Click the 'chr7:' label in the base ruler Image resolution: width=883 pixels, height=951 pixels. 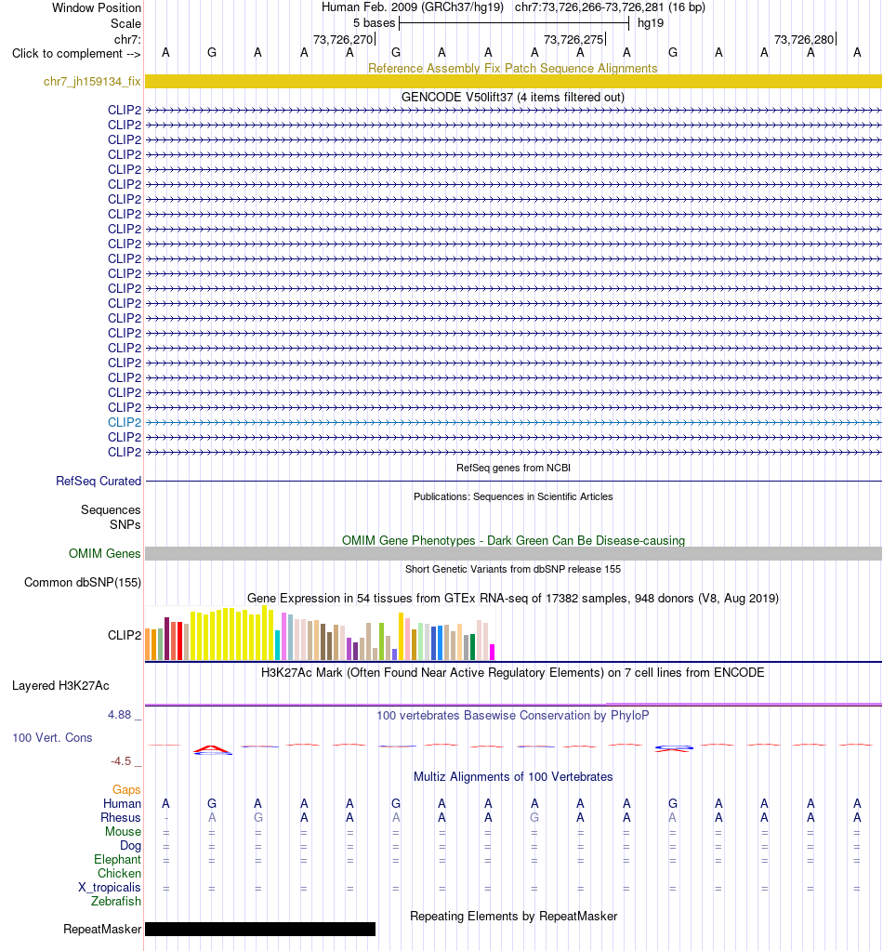(x=127, y=39)
